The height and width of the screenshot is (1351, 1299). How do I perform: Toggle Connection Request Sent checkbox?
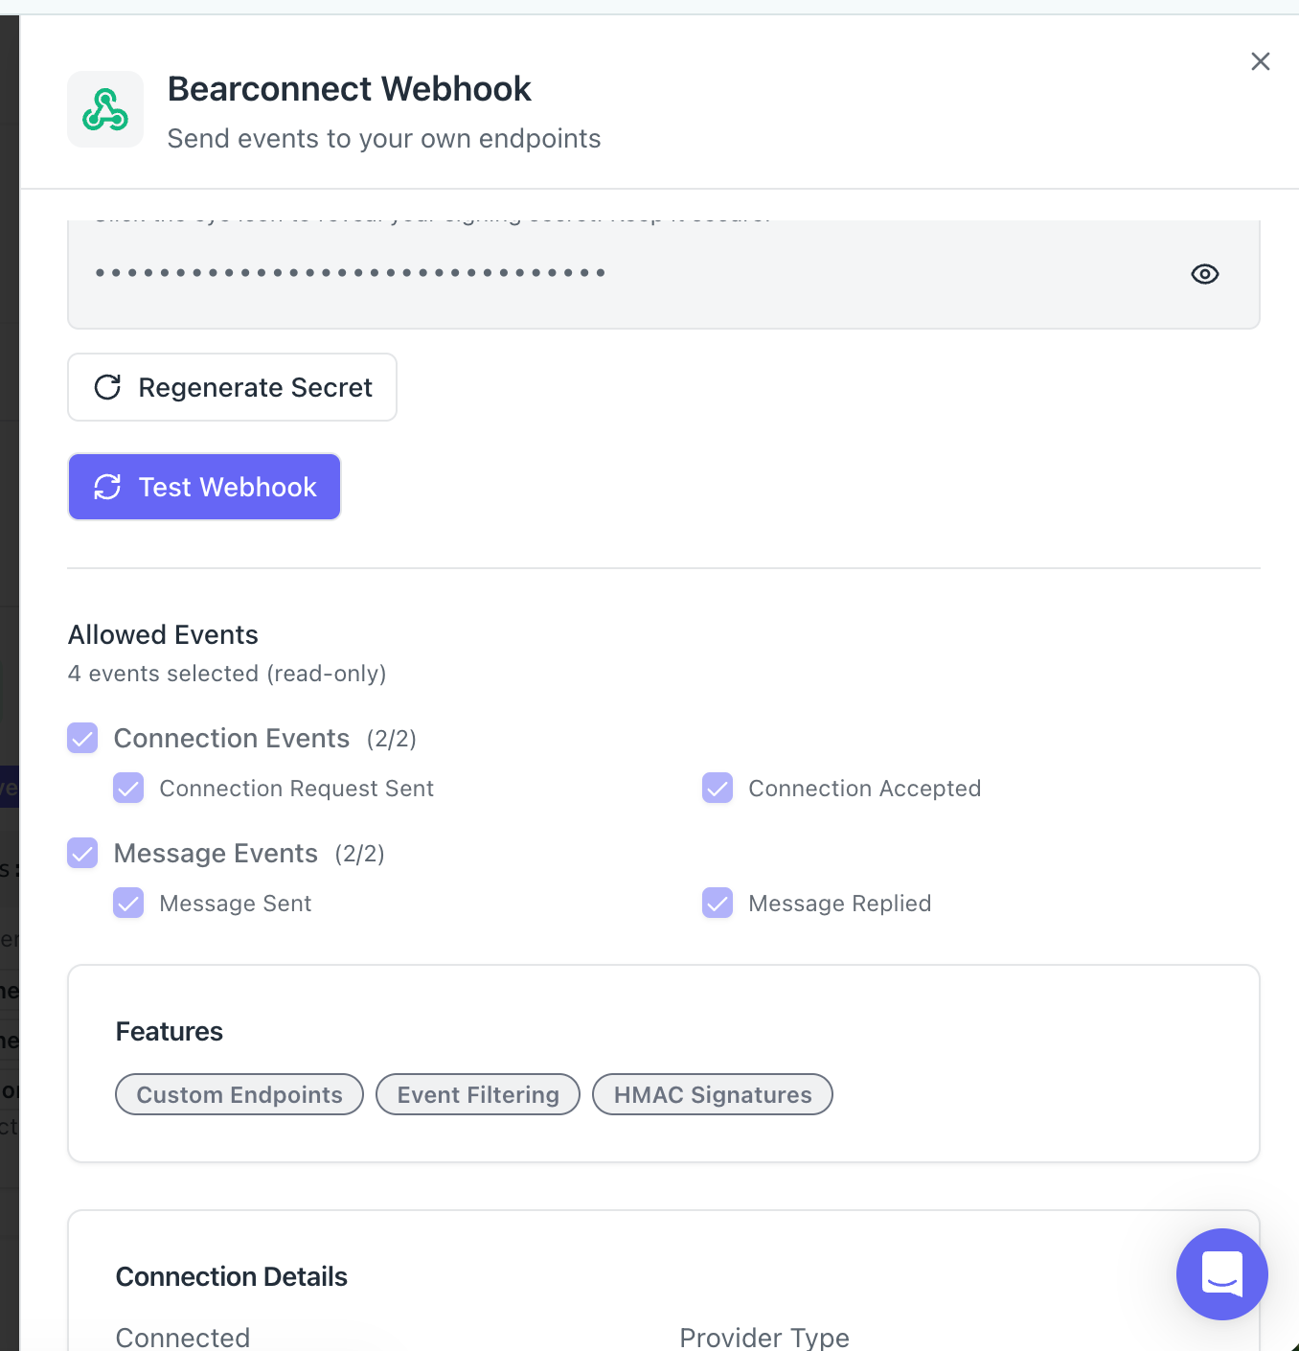pos(128,789)
